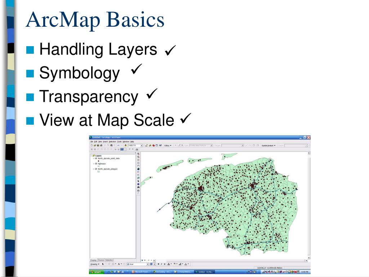Click the Windows start button
The image size is (369, 277).
(97, 272)
